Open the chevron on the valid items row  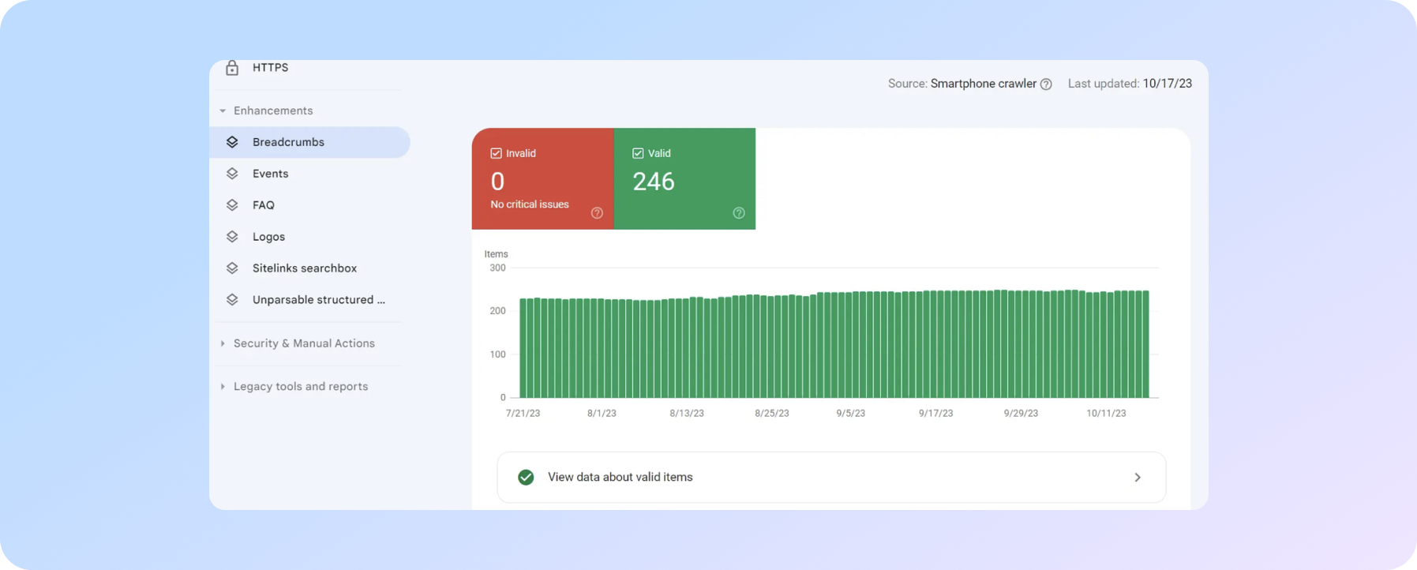click(x=1138, y=477)
